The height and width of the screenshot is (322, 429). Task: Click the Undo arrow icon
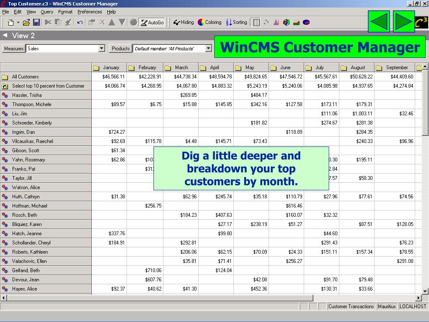click(80, 23)
